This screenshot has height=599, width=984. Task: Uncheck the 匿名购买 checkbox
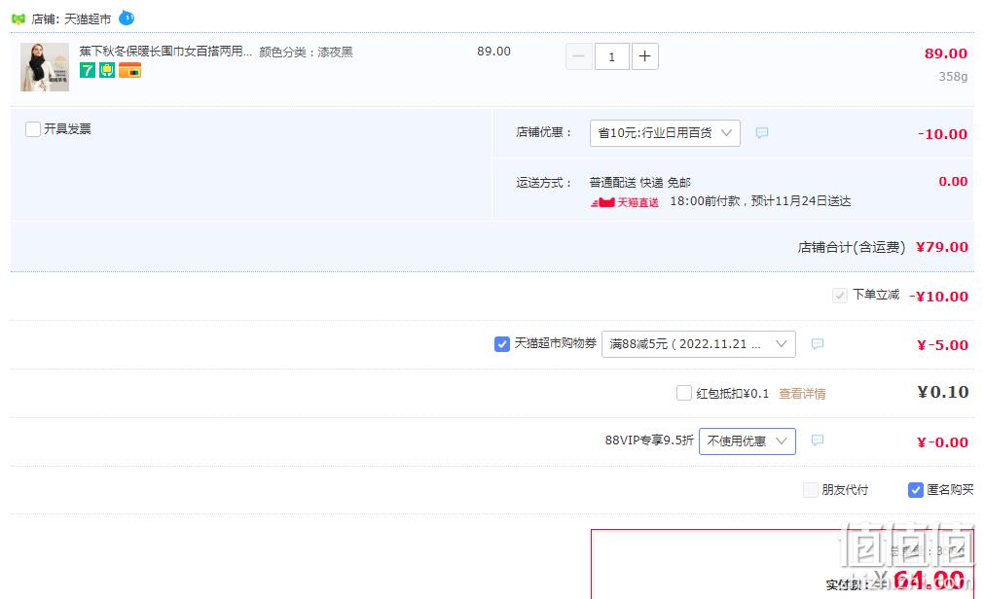click(x=916, y=490)
